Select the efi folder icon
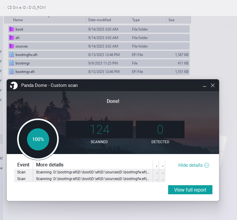 tap(12, 38)
